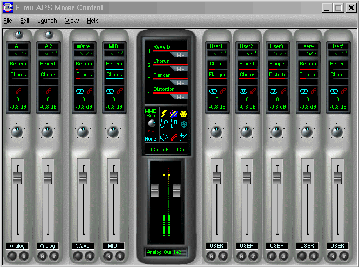Click the routing arrows on User4 strip
Viewport: 359px width, 267px height.
pos(308,53)
